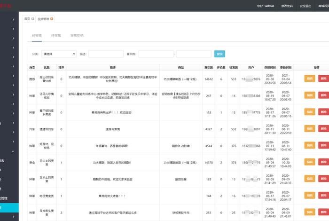This screenshot has width=329, height=221.
Task: Select the share count cell 532
Action: click(x=234, y=129)
